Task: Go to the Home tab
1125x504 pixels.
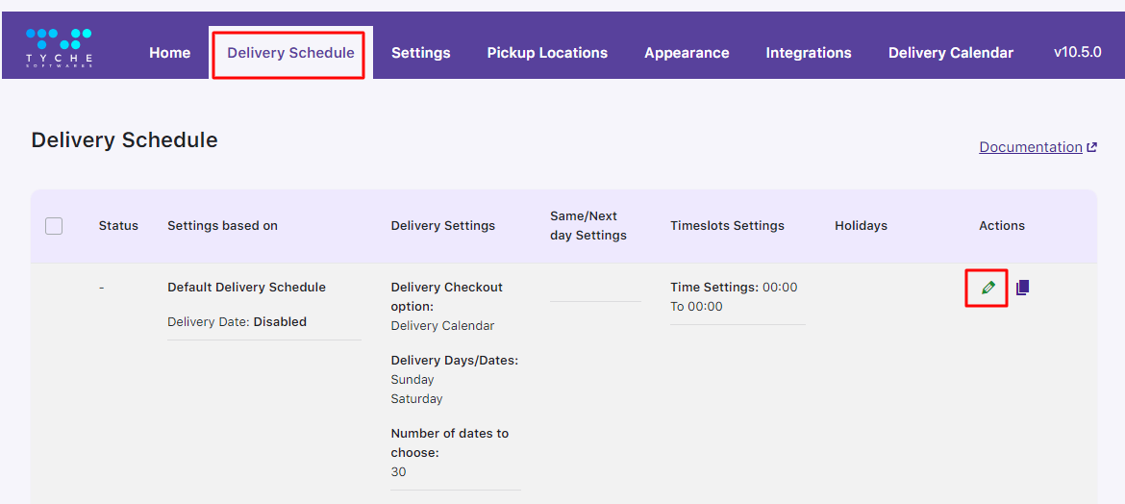Action: click(169, 53)
